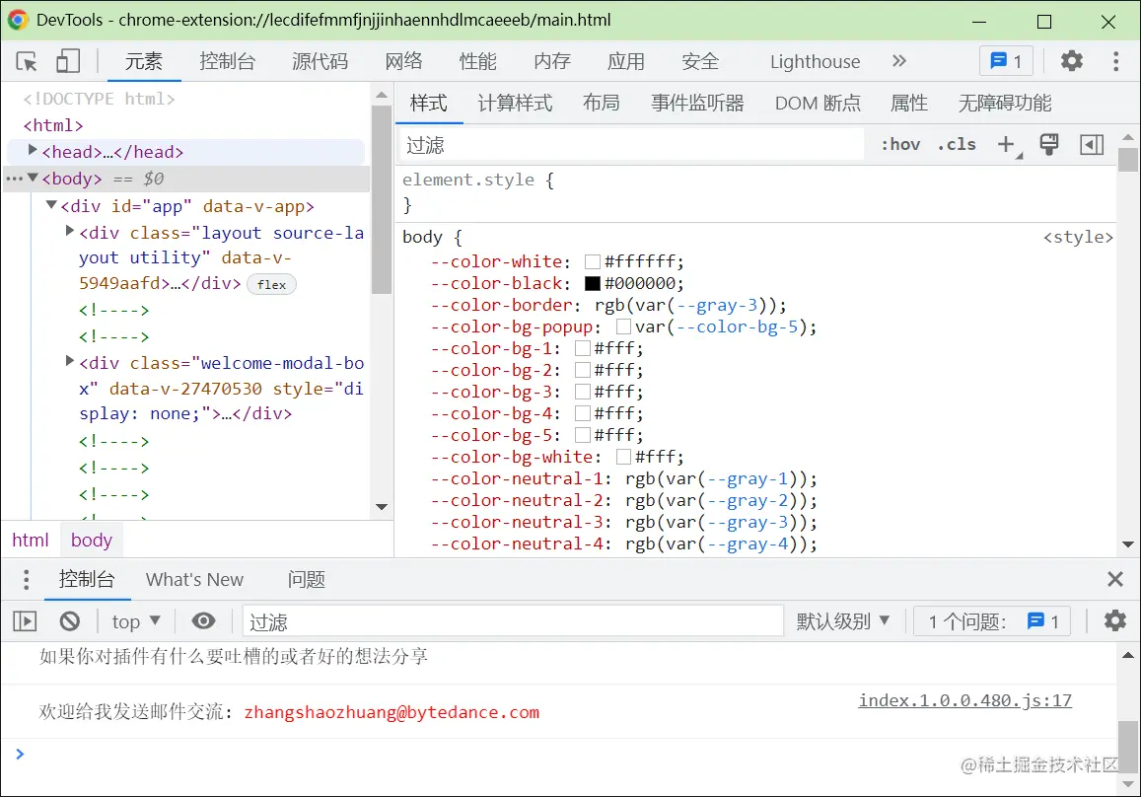Open the top JavaScript context dropdown
The image size is (1141, 797).
[x=135, y=621]
